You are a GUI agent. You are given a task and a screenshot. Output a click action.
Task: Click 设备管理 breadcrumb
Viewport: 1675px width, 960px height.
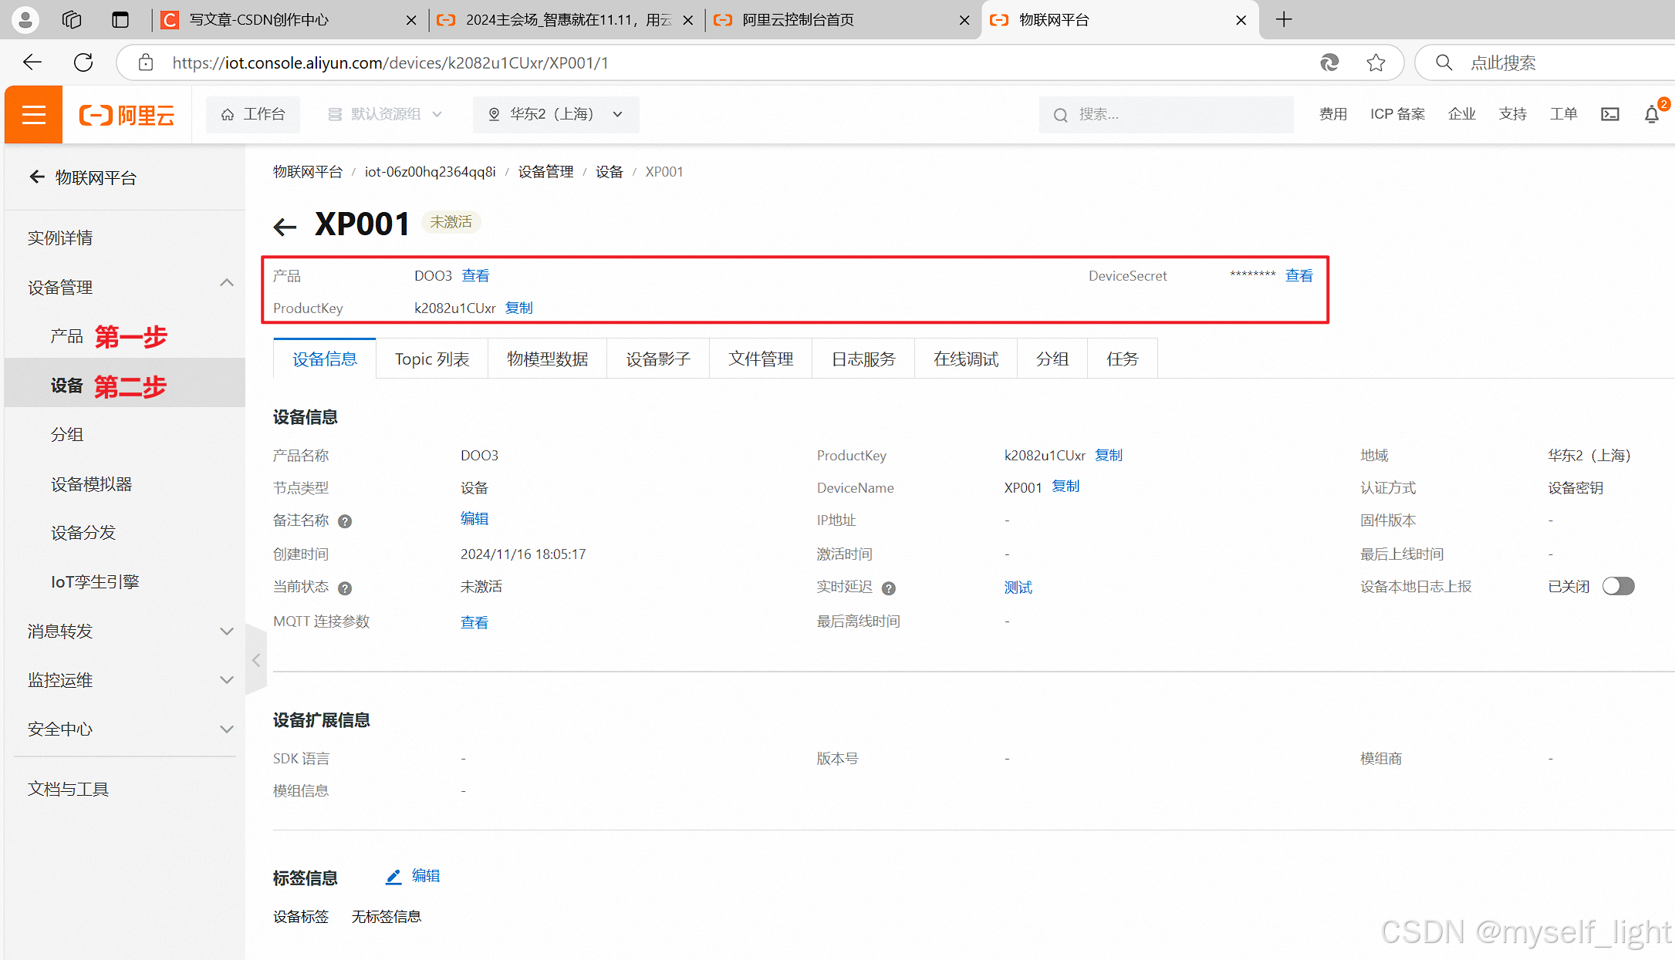pyautogui.click(x=545, y=172)
